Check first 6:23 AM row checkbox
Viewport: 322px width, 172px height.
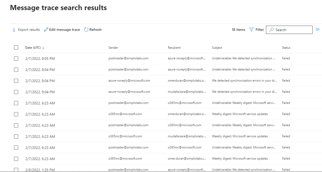click(16, 103)
